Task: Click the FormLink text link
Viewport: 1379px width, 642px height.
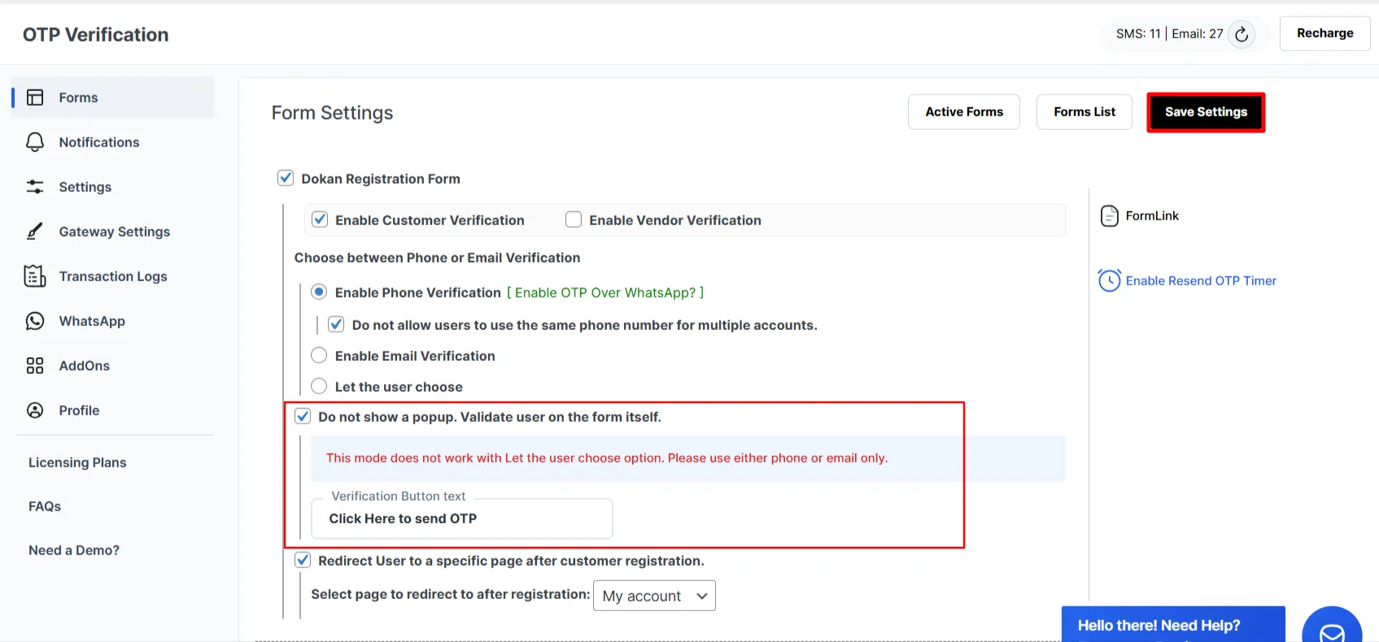Action: [1152, 215]
